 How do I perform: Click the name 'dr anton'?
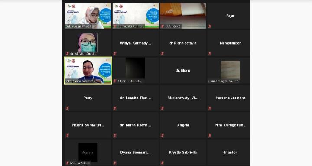pos(231,153)
